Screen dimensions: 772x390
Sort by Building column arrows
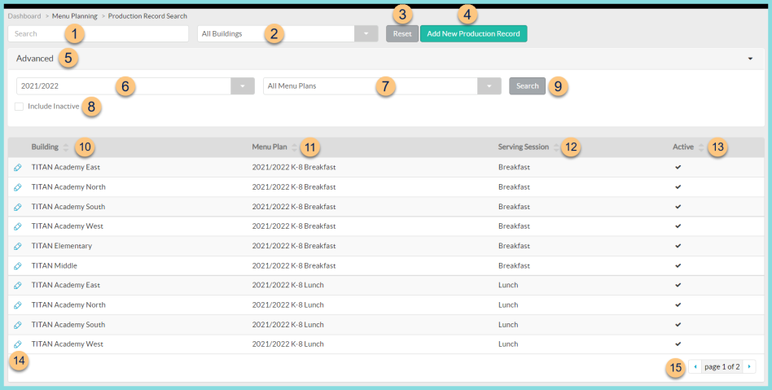coord(65,147)
